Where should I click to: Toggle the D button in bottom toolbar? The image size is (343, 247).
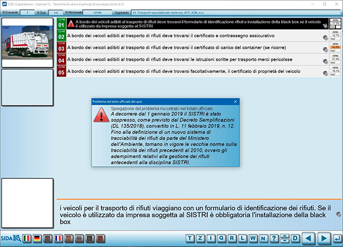point(295,238)
